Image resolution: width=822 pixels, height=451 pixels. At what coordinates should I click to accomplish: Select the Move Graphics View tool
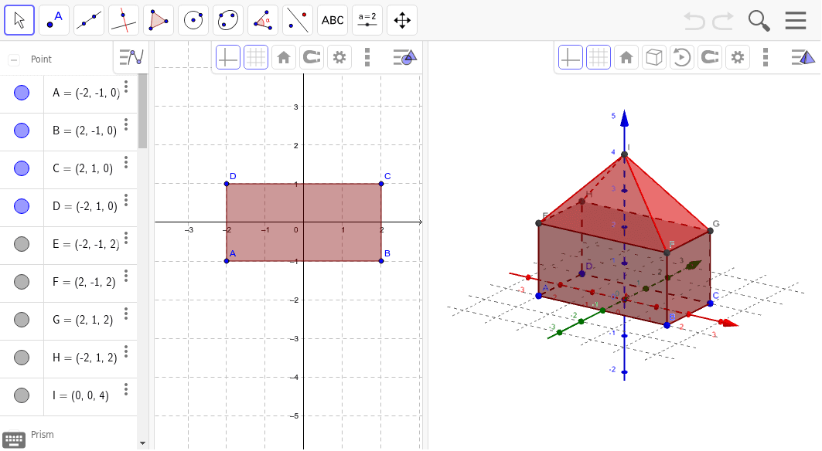402,20
